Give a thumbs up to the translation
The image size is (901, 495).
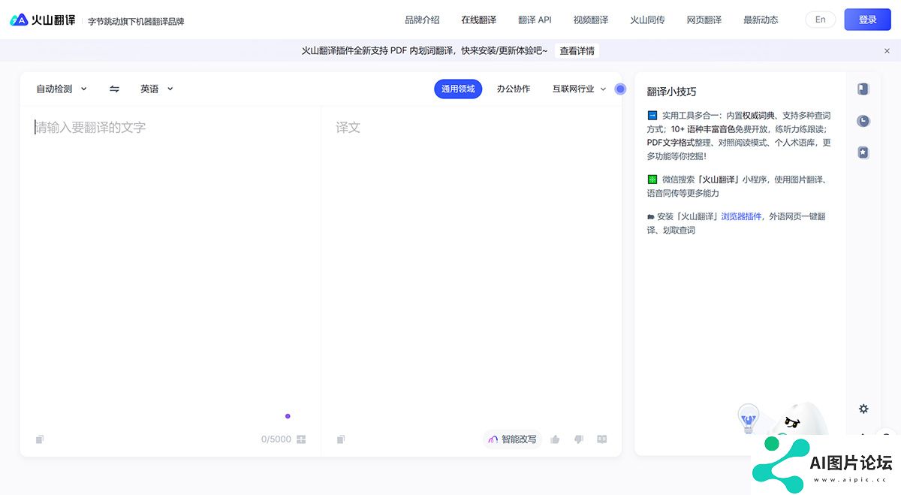(x=555, y=439)
